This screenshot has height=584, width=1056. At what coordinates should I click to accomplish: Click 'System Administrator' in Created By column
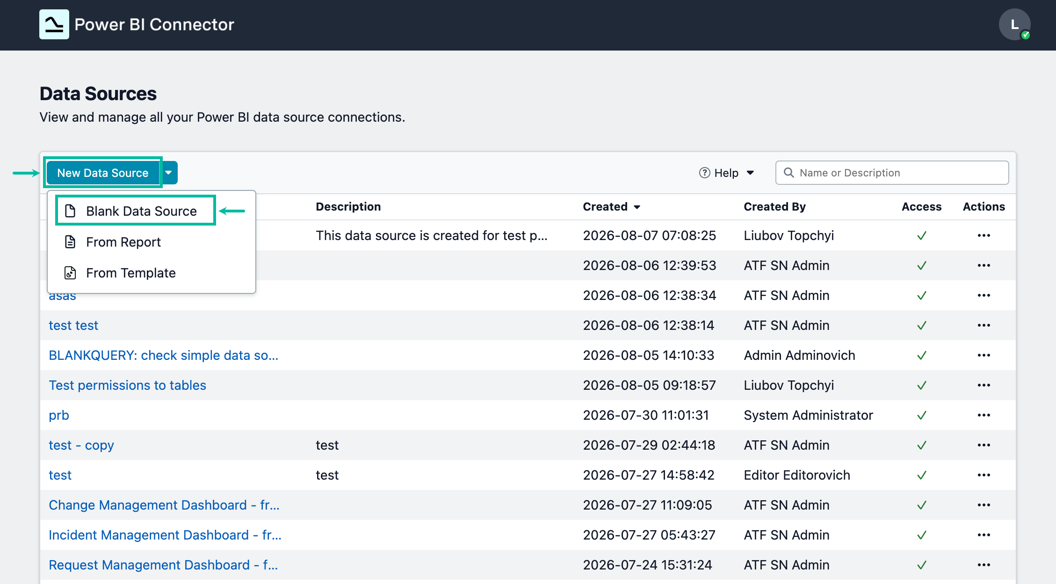809,415
